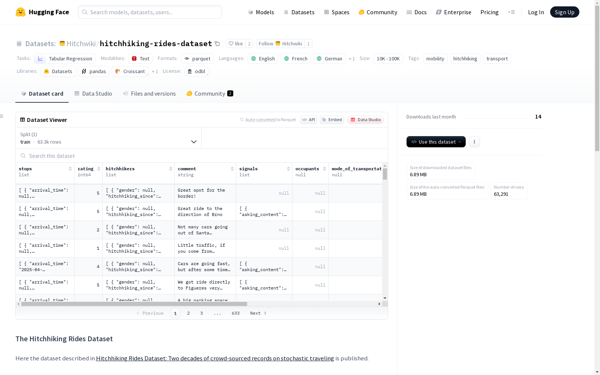600x375 pixels.
Task: Sort by the occupants column
Action: pyautogui.click(x=324, y=169)
